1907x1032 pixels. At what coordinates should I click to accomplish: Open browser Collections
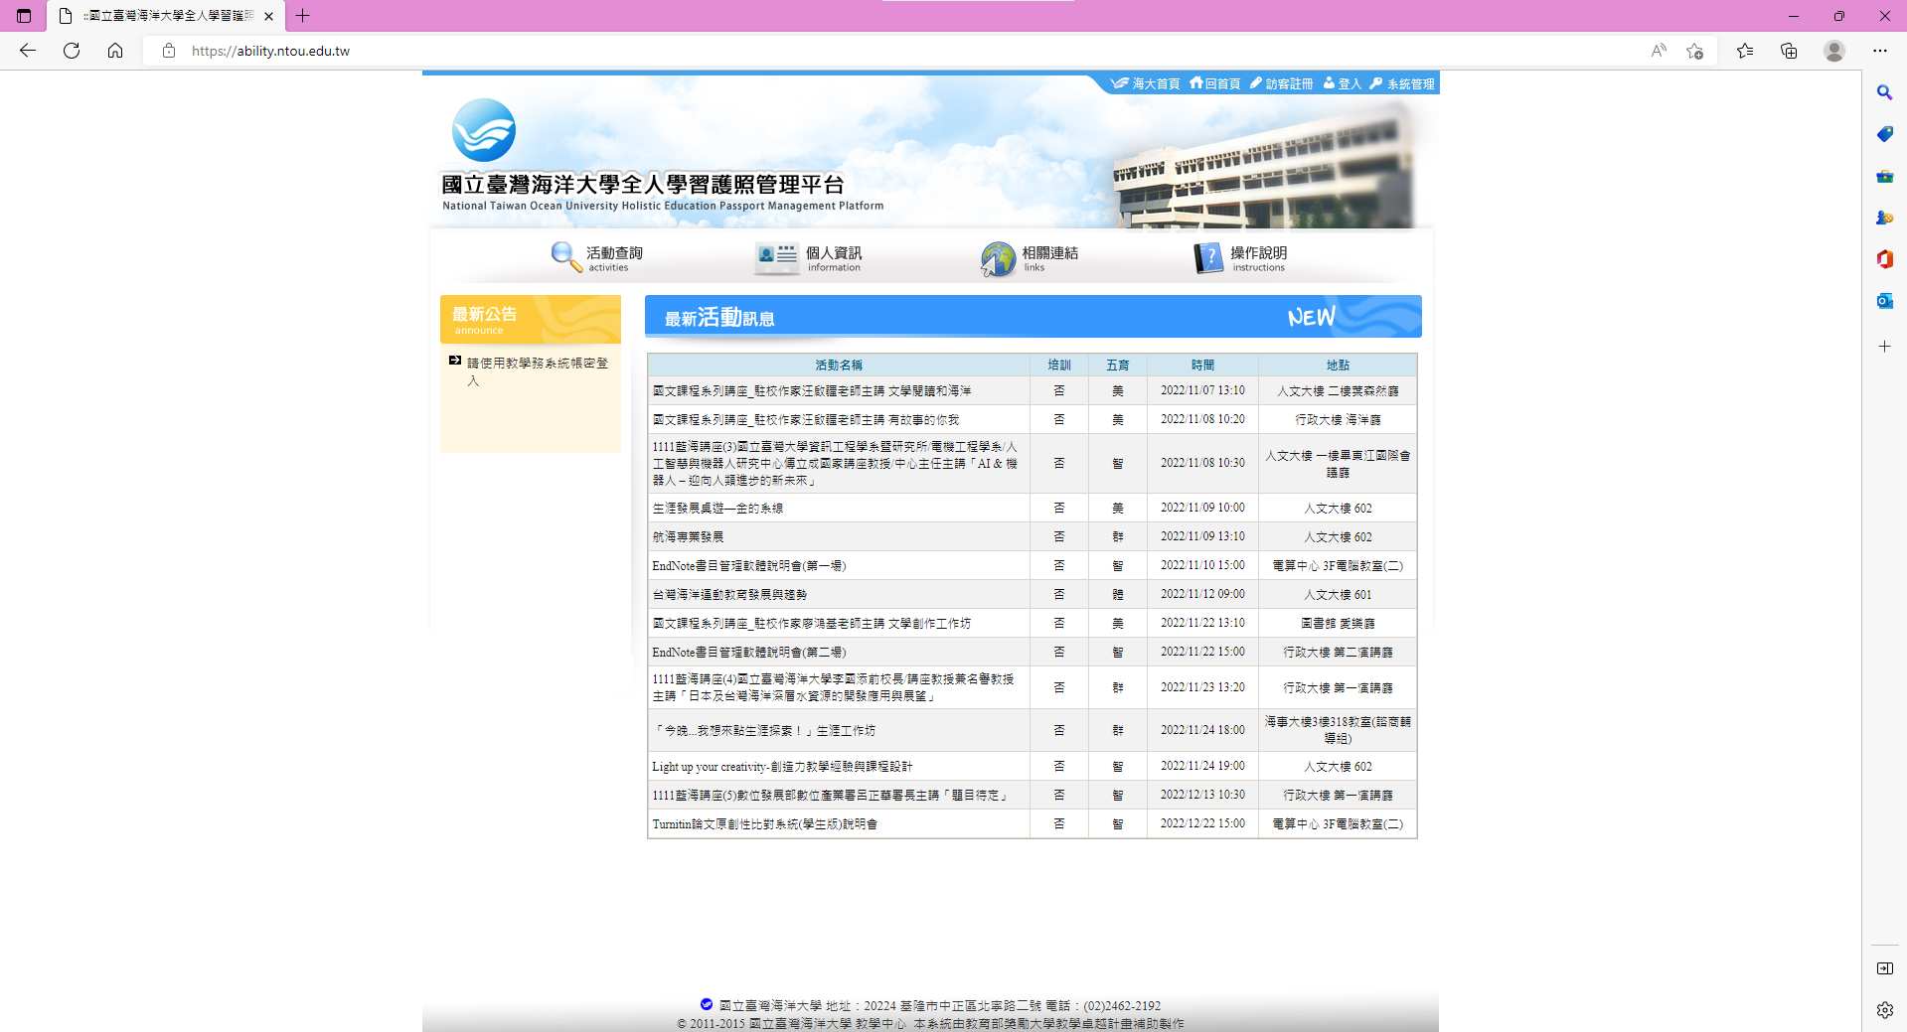point(1789,51)
